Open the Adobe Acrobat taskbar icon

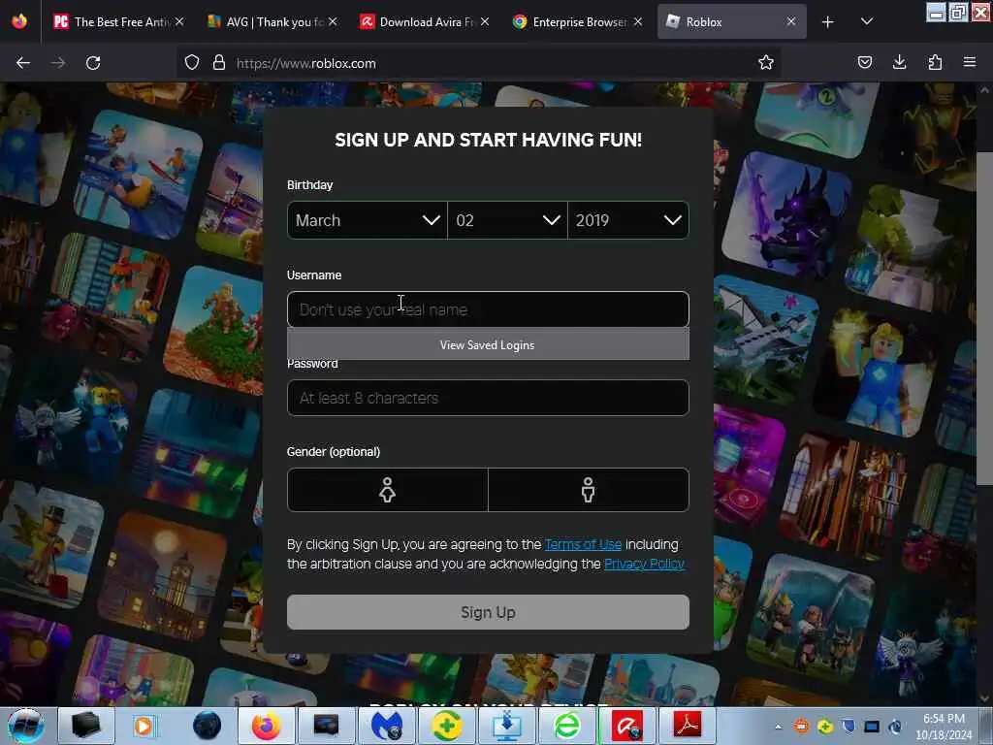click(x=688, y=726)
